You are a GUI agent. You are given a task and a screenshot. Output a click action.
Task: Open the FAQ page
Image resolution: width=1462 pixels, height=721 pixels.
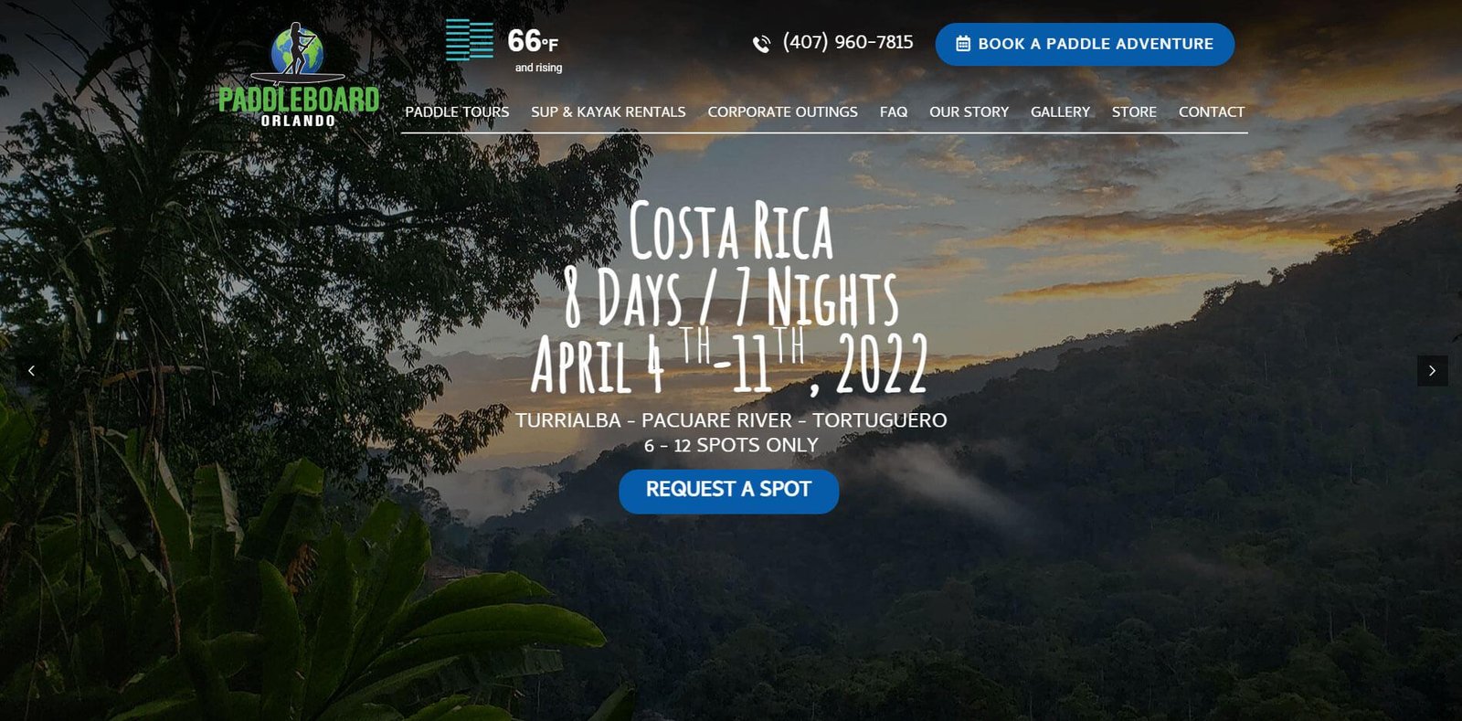point(894,111)
